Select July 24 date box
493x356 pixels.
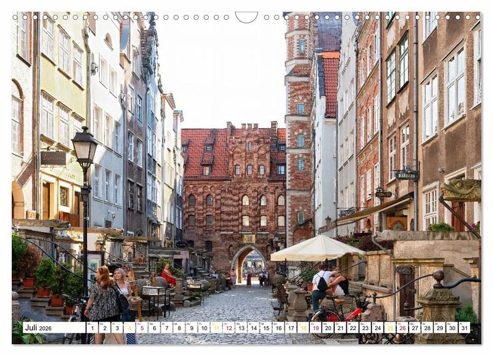coord(378,328)
